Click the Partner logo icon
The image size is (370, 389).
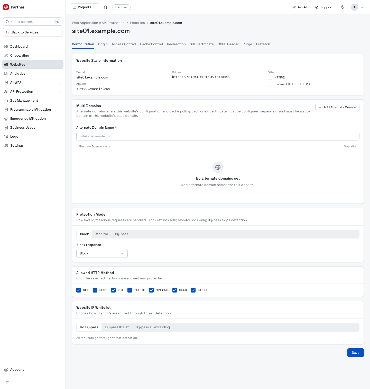pos(6,7)
